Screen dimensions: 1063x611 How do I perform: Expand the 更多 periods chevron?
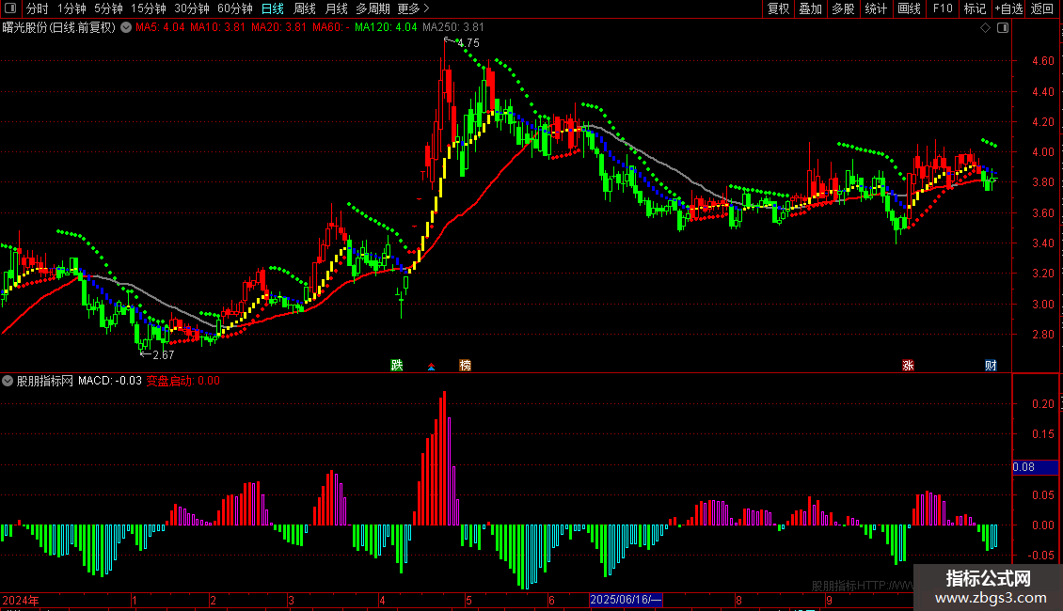pyautogui.click(x=426, y=8)
